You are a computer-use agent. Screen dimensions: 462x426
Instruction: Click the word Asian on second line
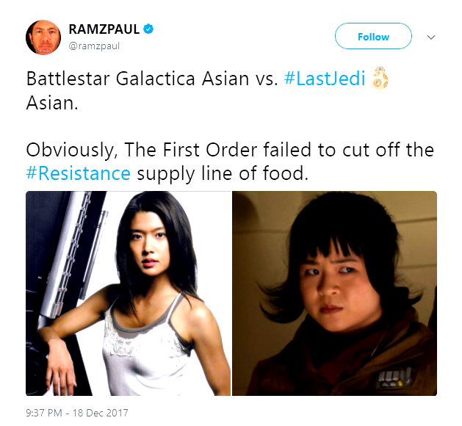52,103
